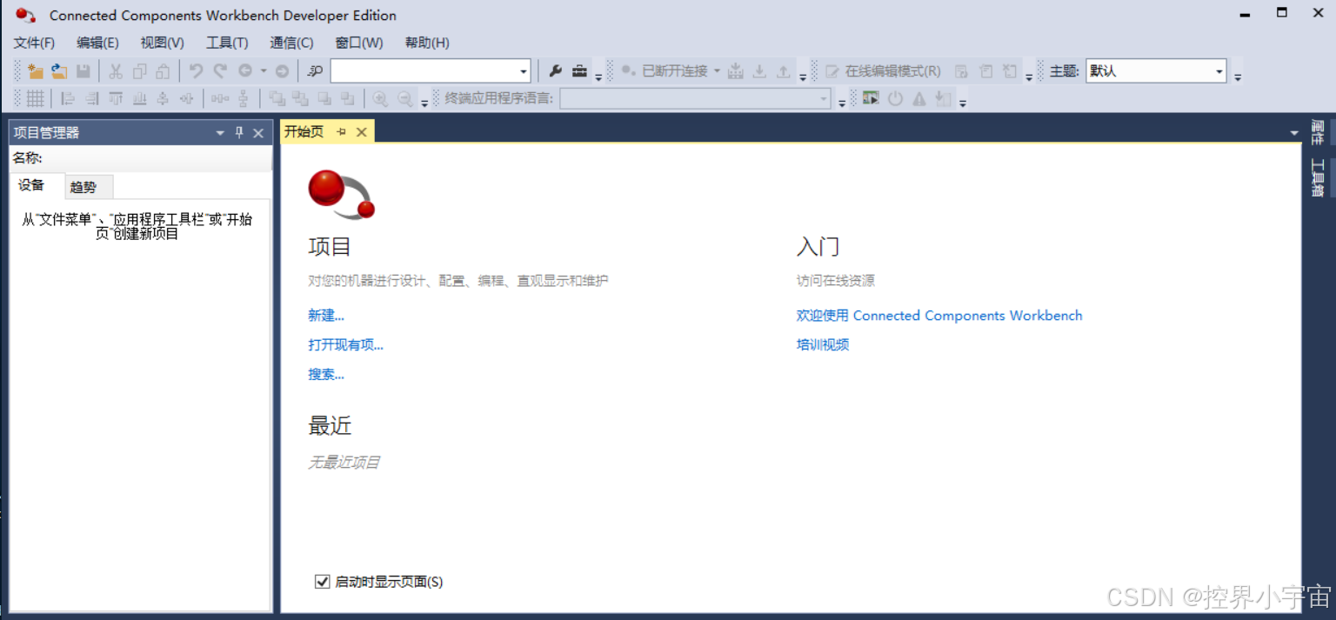
Task: Open 欢迎使用 Connected Components Workbench link
Action: (939, 316)
